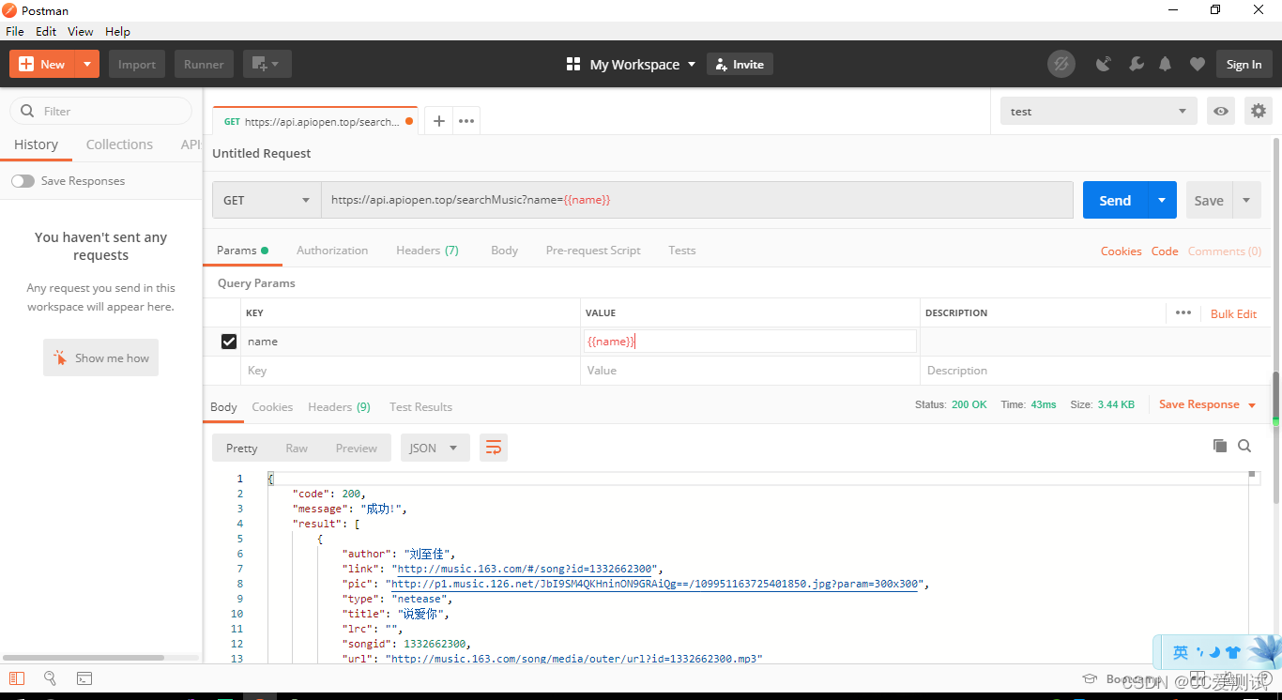Open the Postman console icon
The image size is (1282, 700).
click(84, 678)
